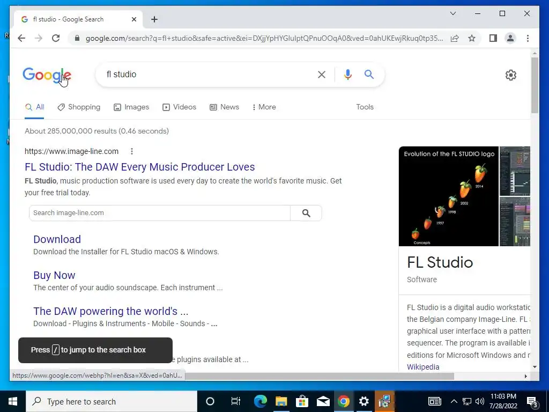Submit search with blue magnifier
This screenshot has height=412, width=549.
pyautogui.click(x=369, y=74)
